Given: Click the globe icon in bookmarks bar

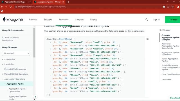Looking at the screenshot, I should [x=2, y=11].
